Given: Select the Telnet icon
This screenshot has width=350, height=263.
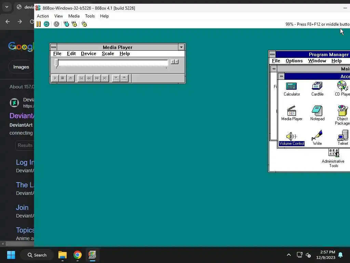Looking at the screenshot, I should (x=343, y=138).
